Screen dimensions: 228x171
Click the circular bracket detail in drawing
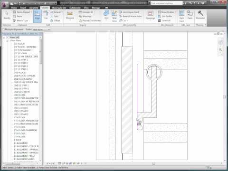154,72
